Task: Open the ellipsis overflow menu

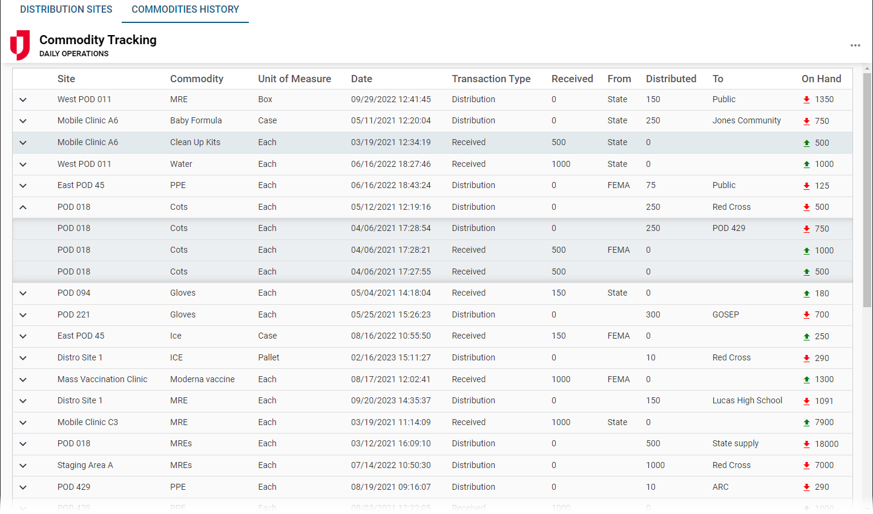Action: point(855,45)
